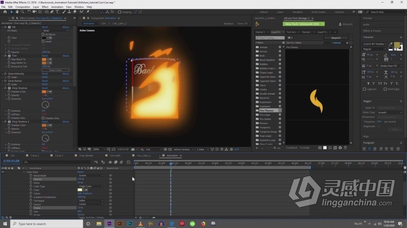This screenshot has width=407, height=228.
Task: Open the Active Camera view dropdown
Action: (x=183, y=149)
